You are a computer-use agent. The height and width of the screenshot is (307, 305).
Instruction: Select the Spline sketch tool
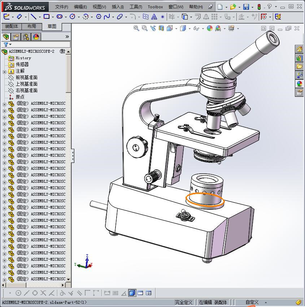click(107, 17)
